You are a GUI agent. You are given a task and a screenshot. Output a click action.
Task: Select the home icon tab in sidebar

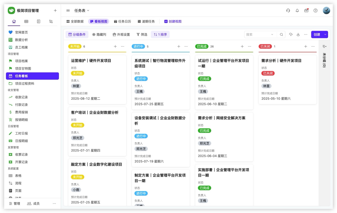point(14,21)
